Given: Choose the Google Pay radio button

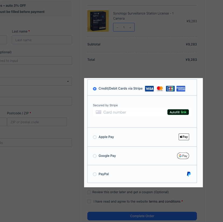Looking at the screenshot, I should (x=95, y=156).
